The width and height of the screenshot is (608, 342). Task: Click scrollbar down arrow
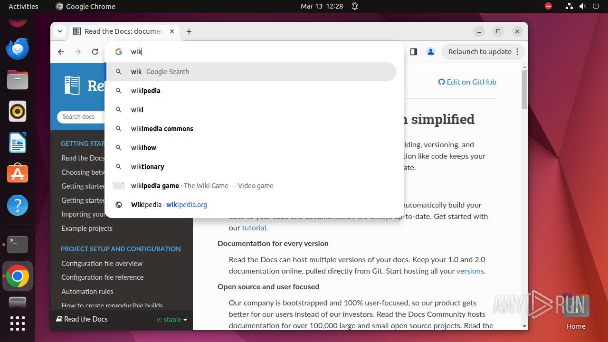click(524, 326)
